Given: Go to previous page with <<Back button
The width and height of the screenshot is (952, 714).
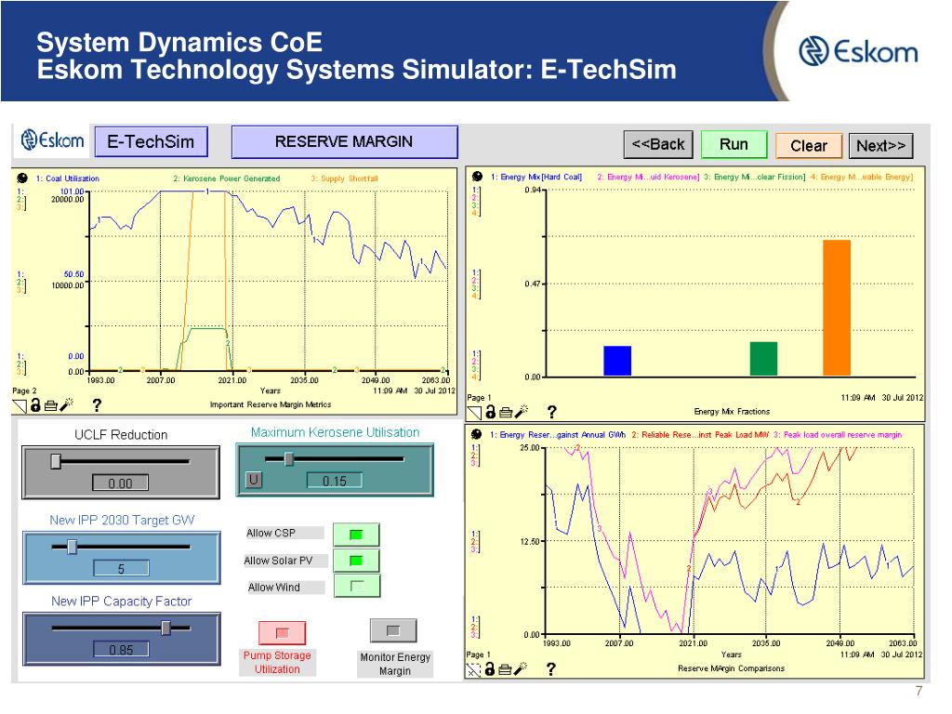Looking at the screenshot, I should 658,144.
